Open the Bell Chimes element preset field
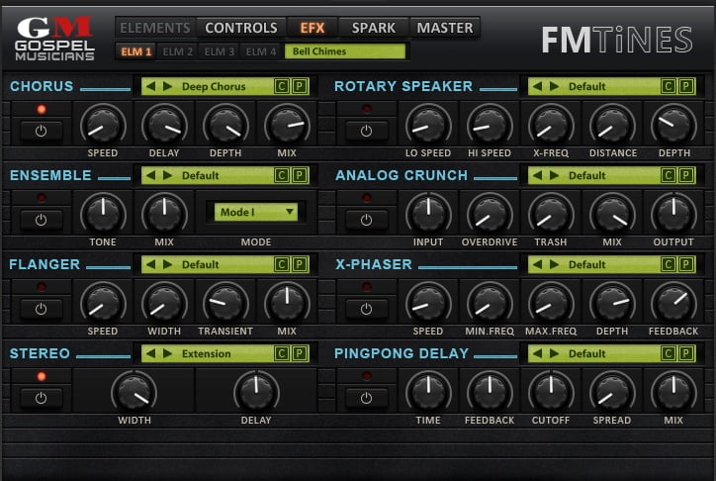The image size is (716, 481). click(x=345, y=51)
